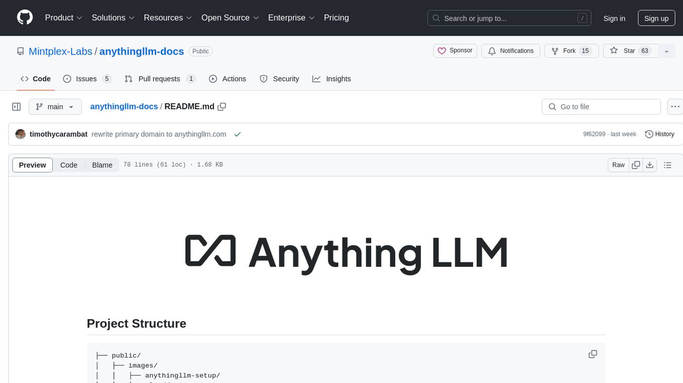Copy the README.md file path
Image resolution: width=683 pixels, height=383 pixels.
(221, 106)
